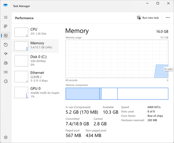Click the Run new task icon

[x=139, y=18]
